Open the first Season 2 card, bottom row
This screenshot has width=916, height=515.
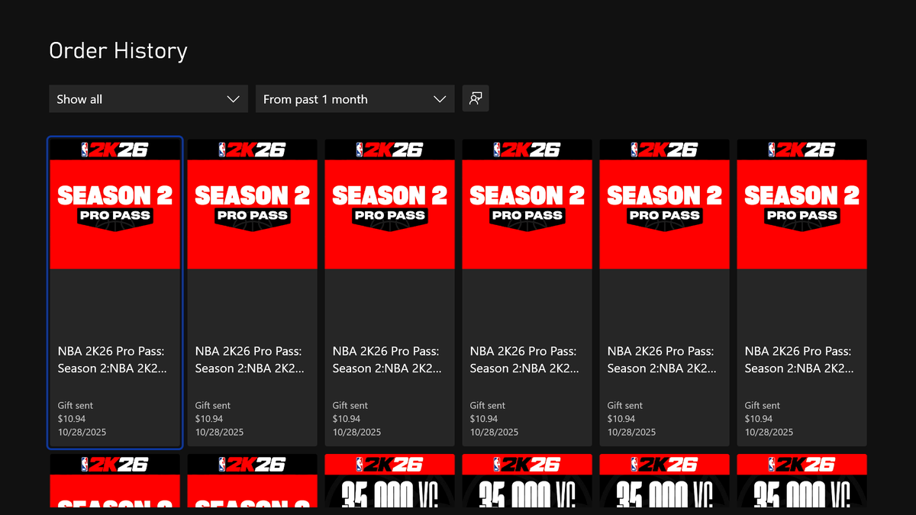click(x=115, y=481)
